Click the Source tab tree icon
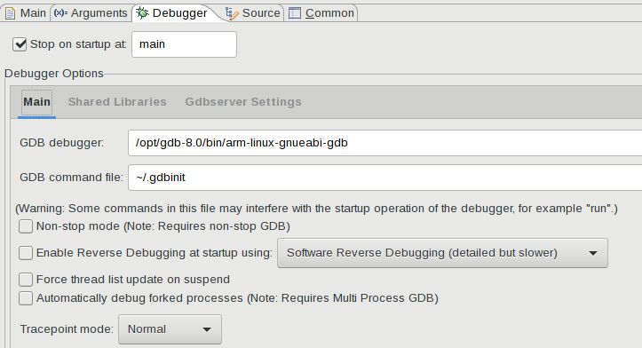 (x=232, y=13)
